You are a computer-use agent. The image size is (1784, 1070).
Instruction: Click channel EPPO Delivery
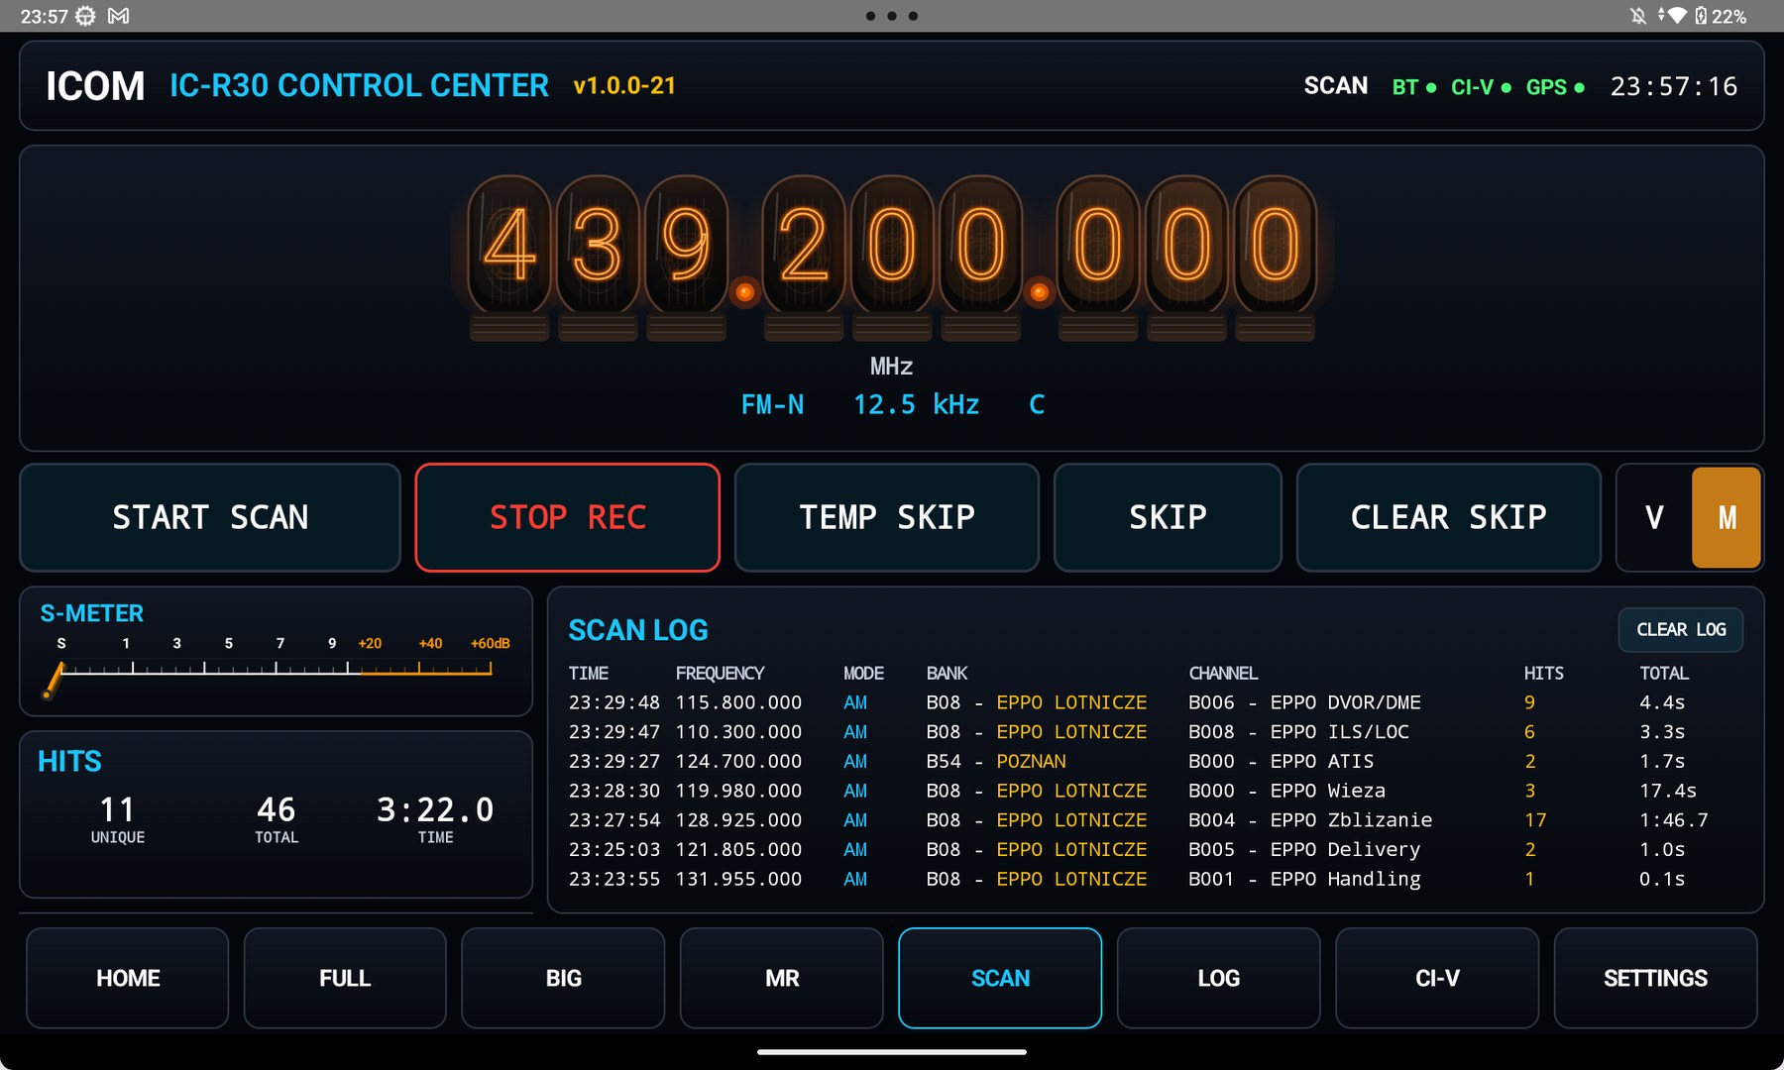click(x=1304, y=850)
